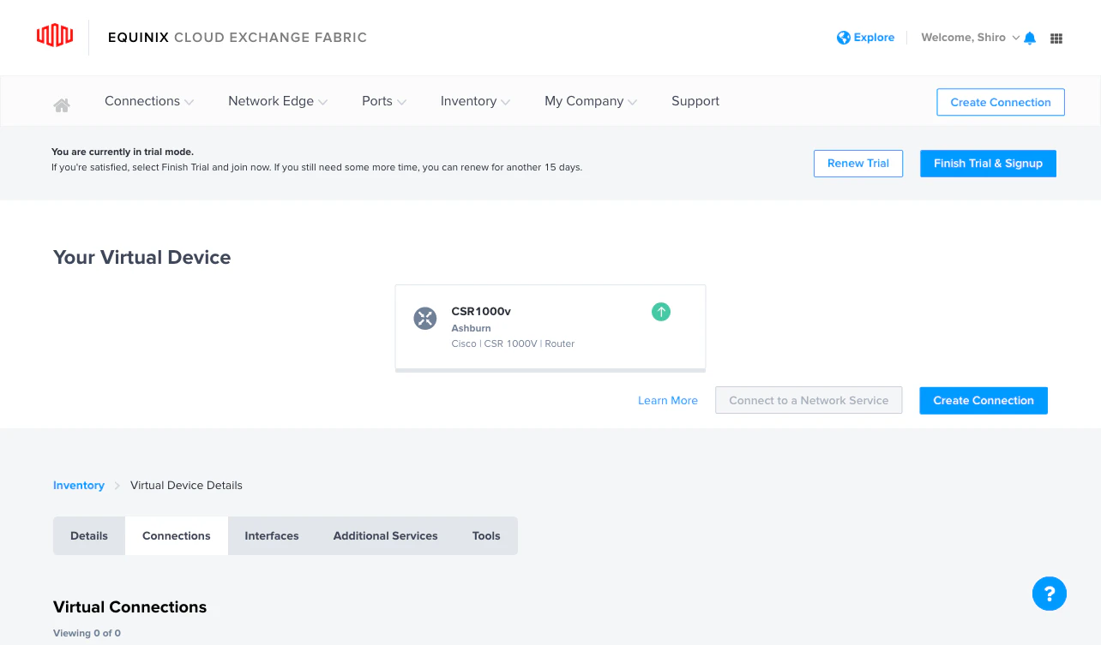
Task: Click the Learn More link
Action: [668, 400]
